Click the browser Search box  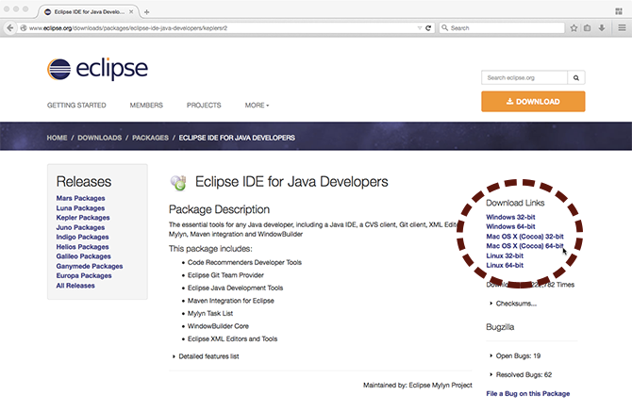(502, 27)
